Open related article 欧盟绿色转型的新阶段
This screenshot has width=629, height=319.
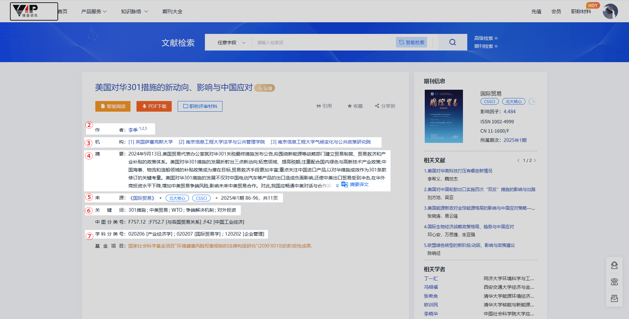469,245
